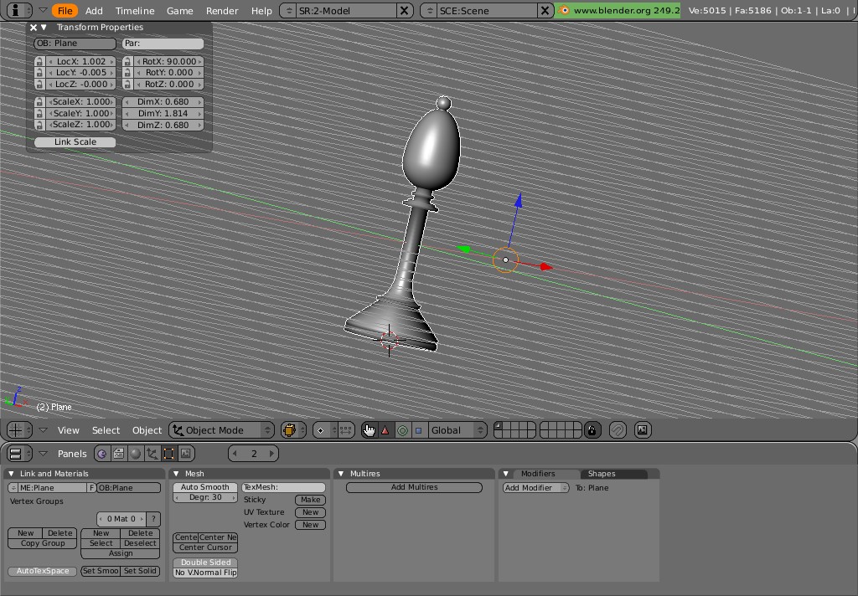Click the LocX value field
The image size is (858, 596).
point(80,61)
